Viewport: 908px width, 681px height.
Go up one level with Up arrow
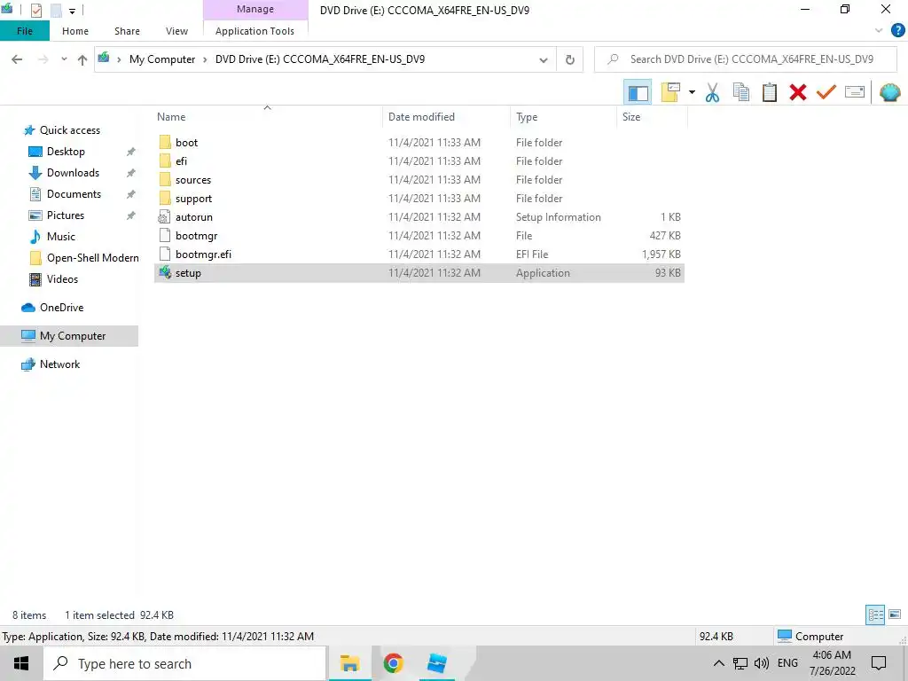(82, 59)
